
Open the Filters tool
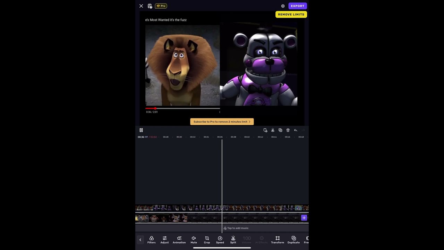coord(152,240)
